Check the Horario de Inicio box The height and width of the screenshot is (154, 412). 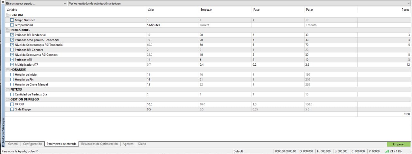(x=12, y=74)
